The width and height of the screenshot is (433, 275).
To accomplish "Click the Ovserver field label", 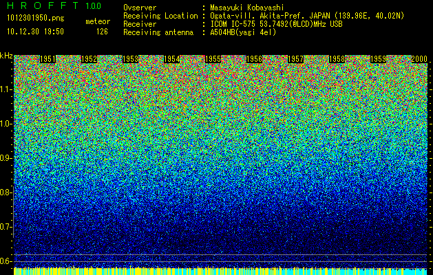I will point(140,8).
